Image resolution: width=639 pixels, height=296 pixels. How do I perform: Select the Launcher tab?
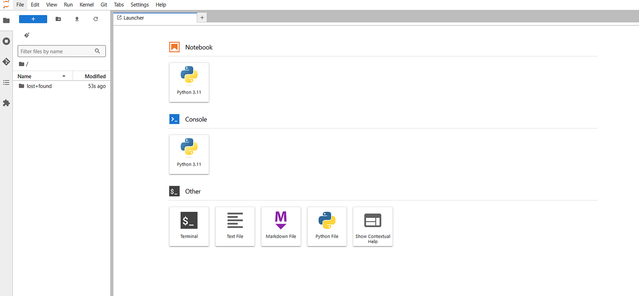click(x=155, y=18)
